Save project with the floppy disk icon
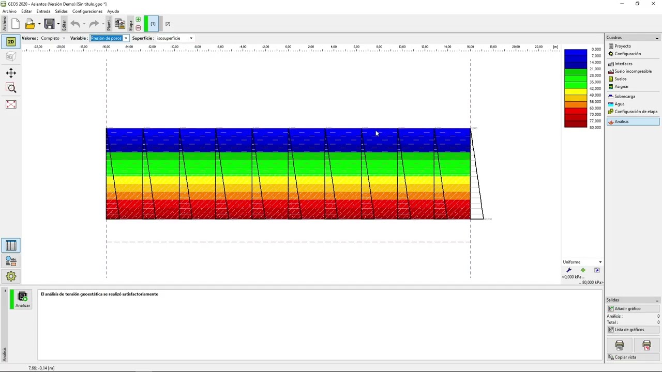662x372 pixels. (49, 24)
